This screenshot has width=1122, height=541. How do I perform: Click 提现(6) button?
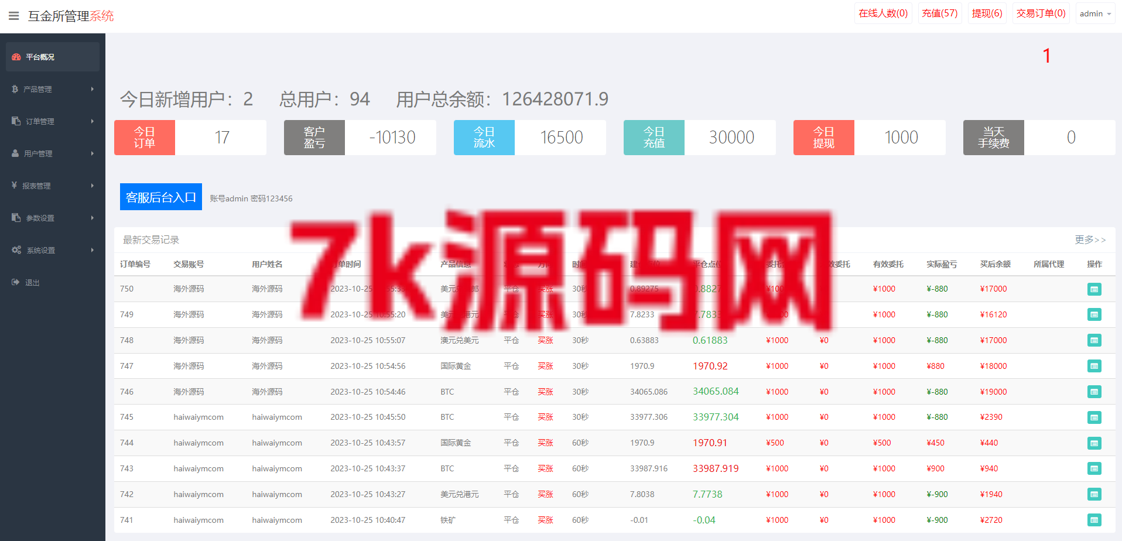click(x=987, y=13)
